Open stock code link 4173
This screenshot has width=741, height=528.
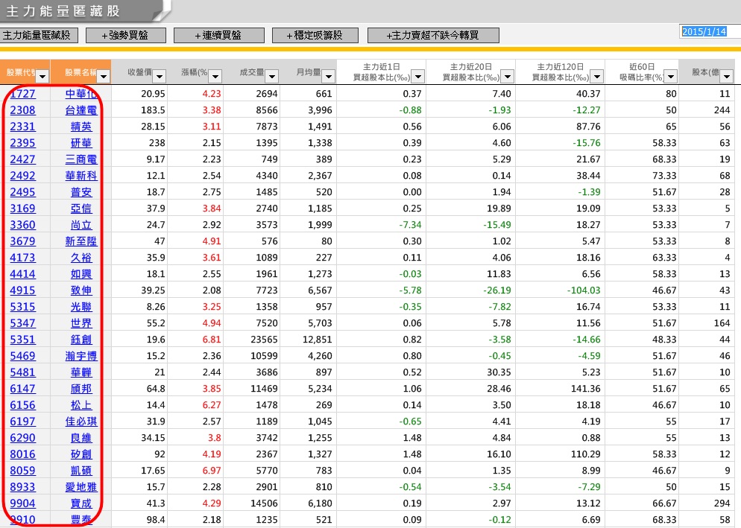[x=22, y=258]
